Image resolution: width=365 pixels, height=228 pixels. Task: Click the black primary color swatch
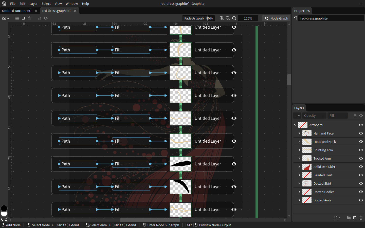click(x=4, y=208)
